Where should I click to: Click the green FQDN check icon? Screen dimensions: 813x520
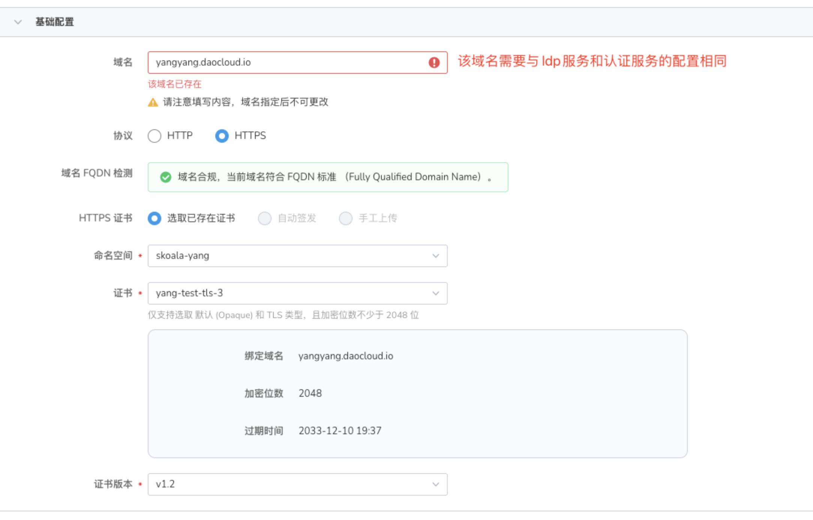(165, 177)
